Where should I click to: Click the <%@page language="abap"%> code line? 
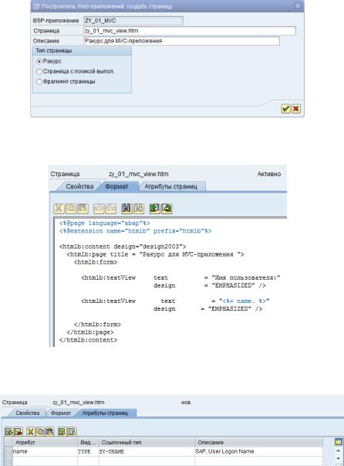pyautogui.click(x=105, y=223)
